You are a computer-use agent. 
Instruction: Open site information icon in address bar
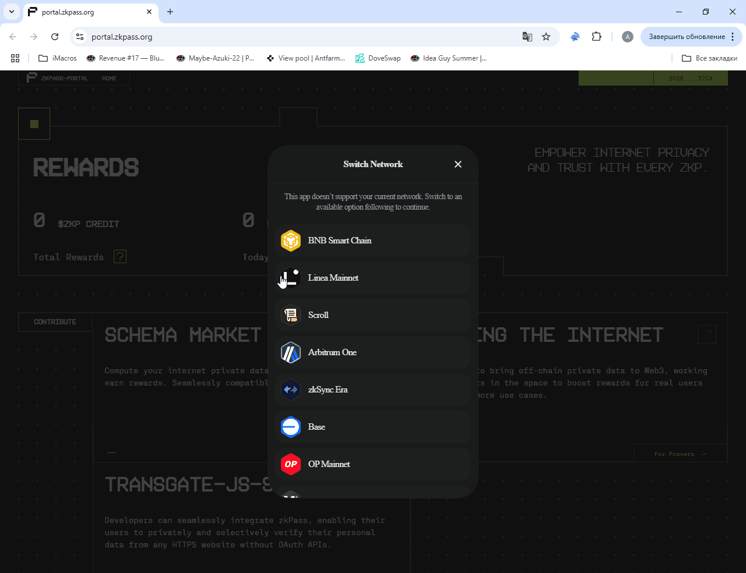[x=80, y=37]
